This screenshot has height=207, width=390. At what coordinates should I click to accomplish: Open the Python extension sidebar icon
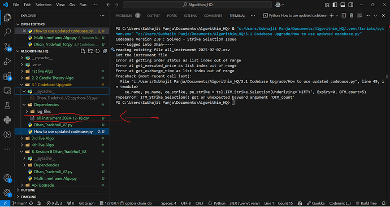tap(7, 120)
